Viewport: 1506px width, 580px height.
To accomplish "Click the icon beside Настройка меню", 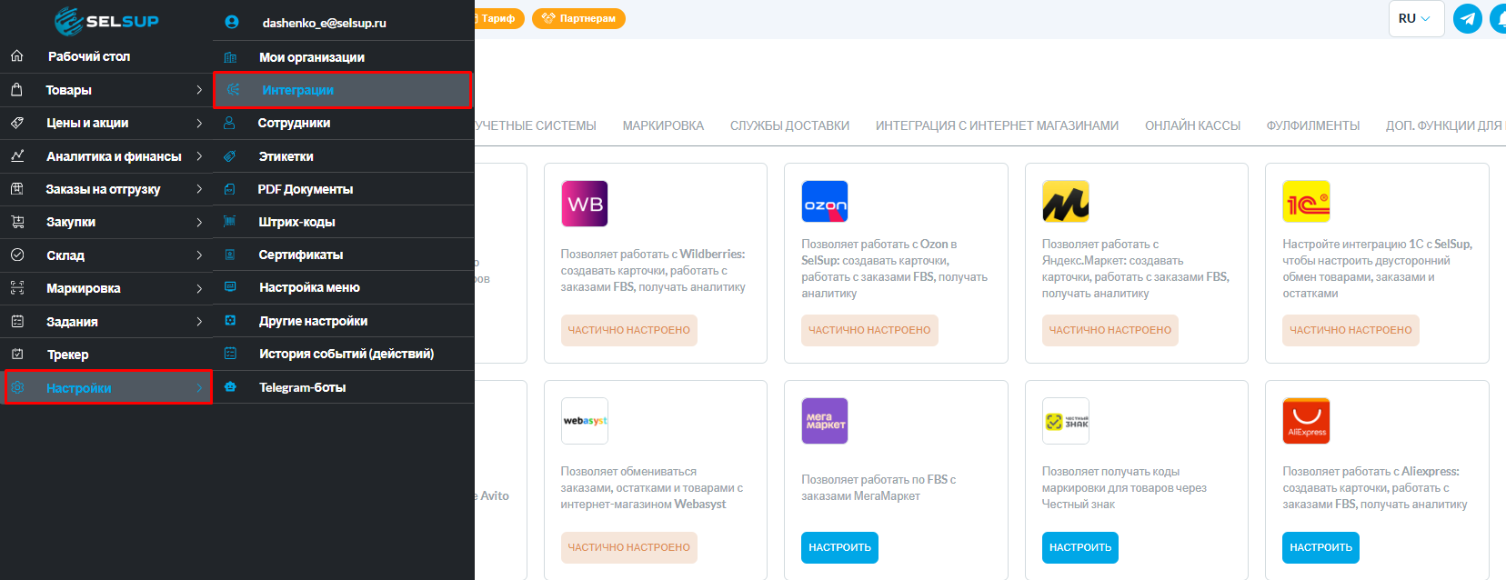I will click(x=230, y=287).
